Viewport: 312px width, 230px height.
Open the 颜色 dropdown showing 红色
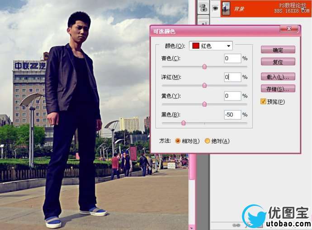211,46
